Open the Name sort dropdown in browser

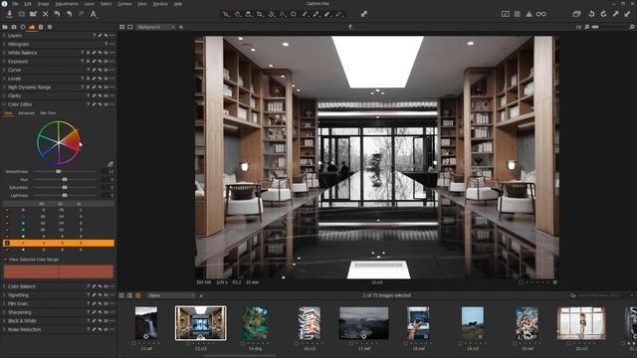[171, 295]
